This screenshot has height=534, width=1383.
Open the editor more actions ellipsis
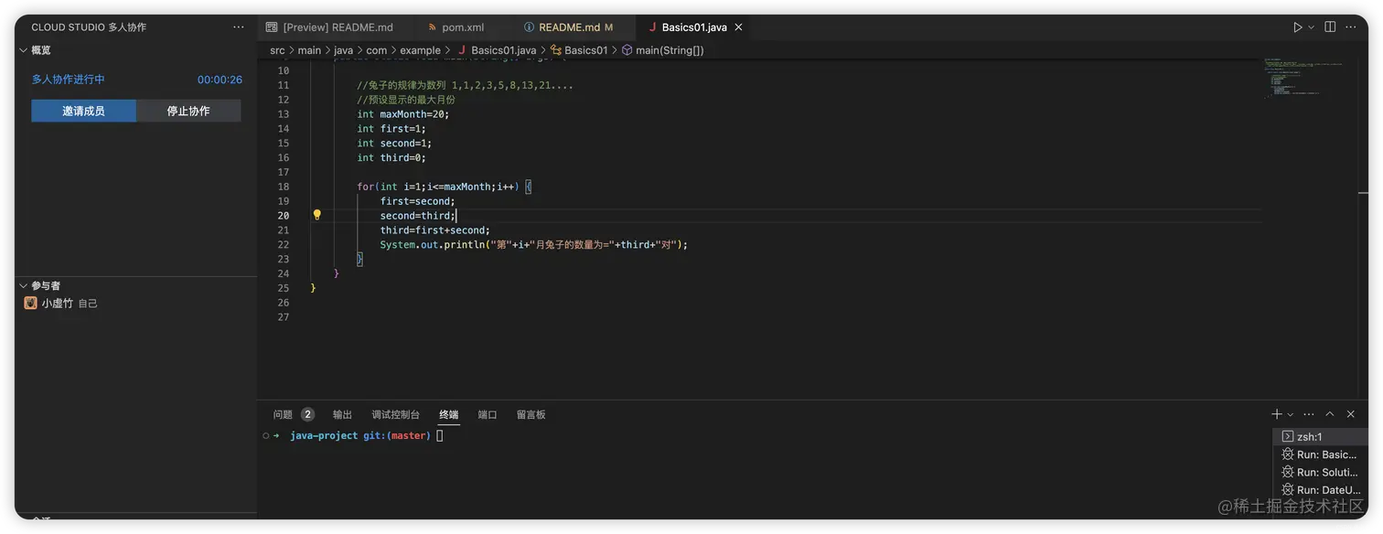coord(1351,27)
